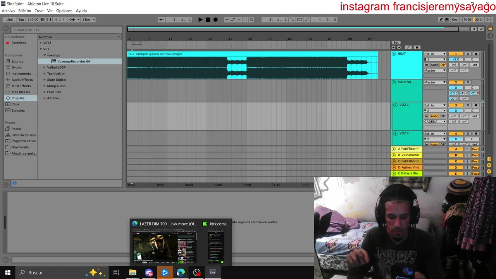Click the Set locator button
496x279 pixels.
pos(396,43)
